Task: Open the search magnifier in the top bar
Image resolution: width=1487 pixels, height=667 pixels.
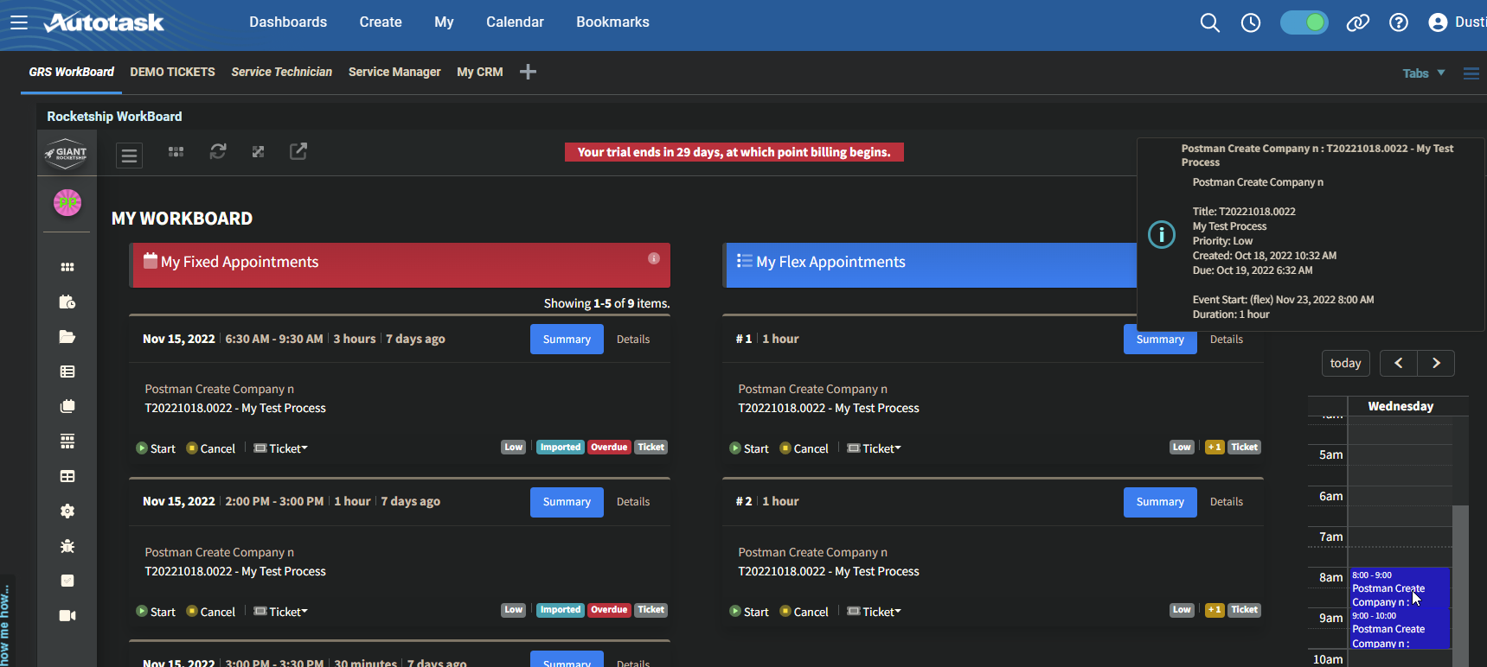Action: click(1209, 22)
